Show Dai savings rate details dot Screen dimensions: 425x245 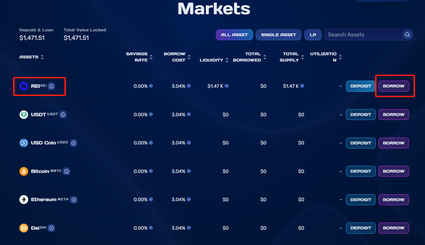[x=151, y=228]
